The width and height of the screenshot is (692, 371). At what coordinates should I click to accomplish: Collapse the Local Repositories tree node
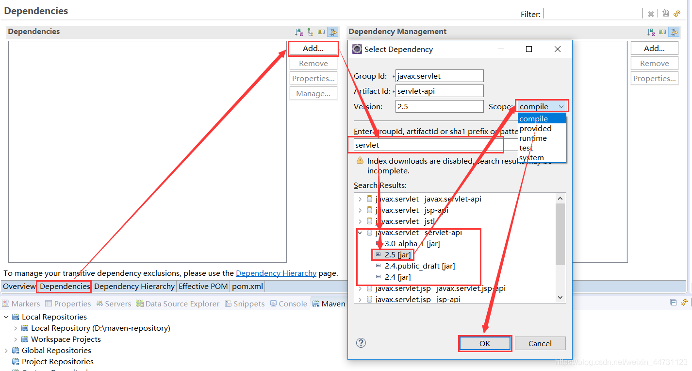pos(6,317)
